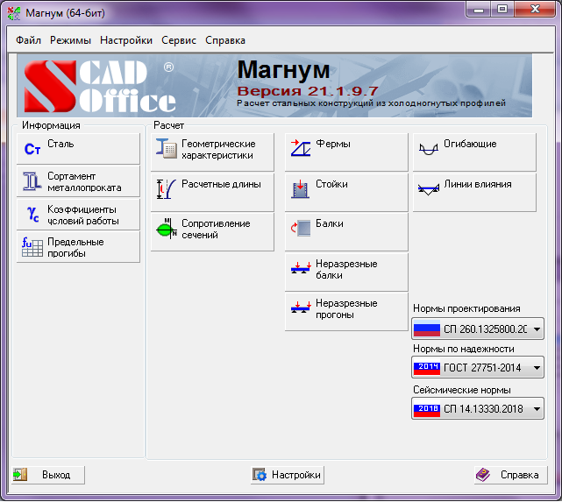Open Линии влияния influence lines icon
Viewport: 562px width, 502px height.
[429, 189]
